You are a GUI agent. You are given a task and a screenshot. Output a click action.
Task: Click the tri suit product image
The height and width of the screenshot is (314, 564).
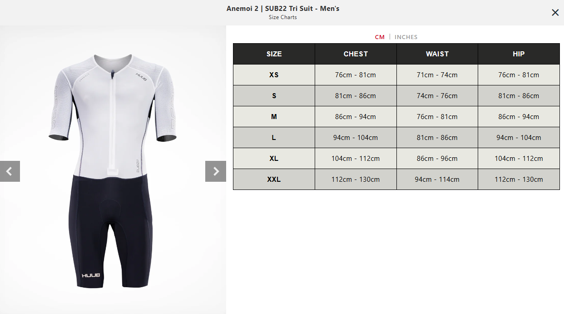(113, 170)
